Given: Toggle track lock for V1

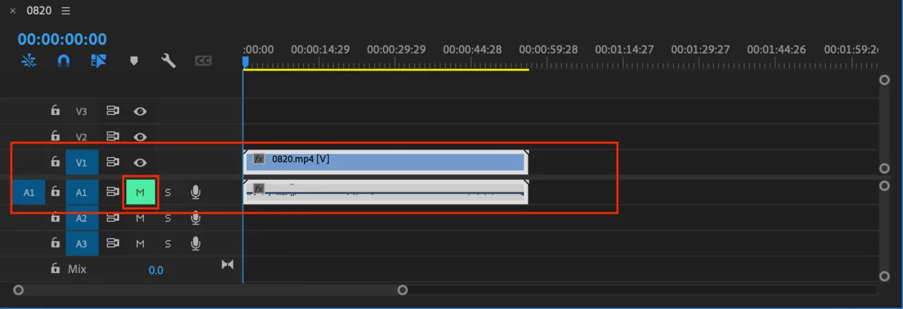Looking at the screenshot, I should click(55, 162).
